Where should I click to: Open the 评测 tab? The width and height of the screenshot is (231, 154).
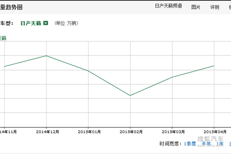click(x=214, y=7)
